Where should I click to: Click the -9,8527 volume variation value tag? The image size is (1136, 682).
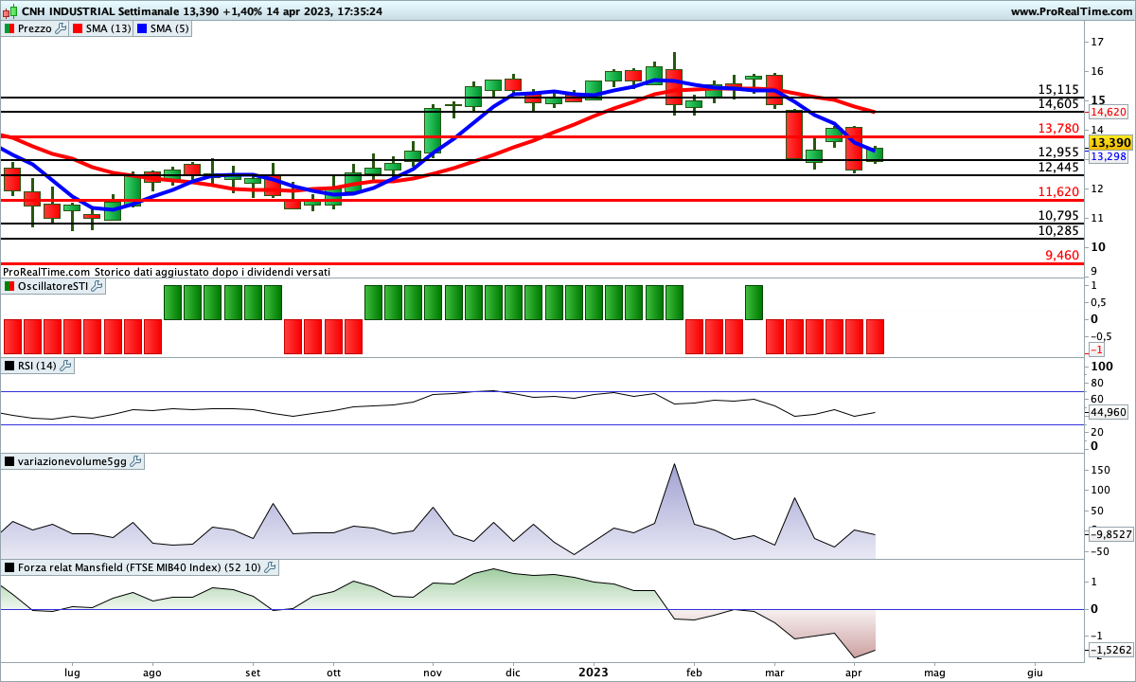[x=1109, y=533]
